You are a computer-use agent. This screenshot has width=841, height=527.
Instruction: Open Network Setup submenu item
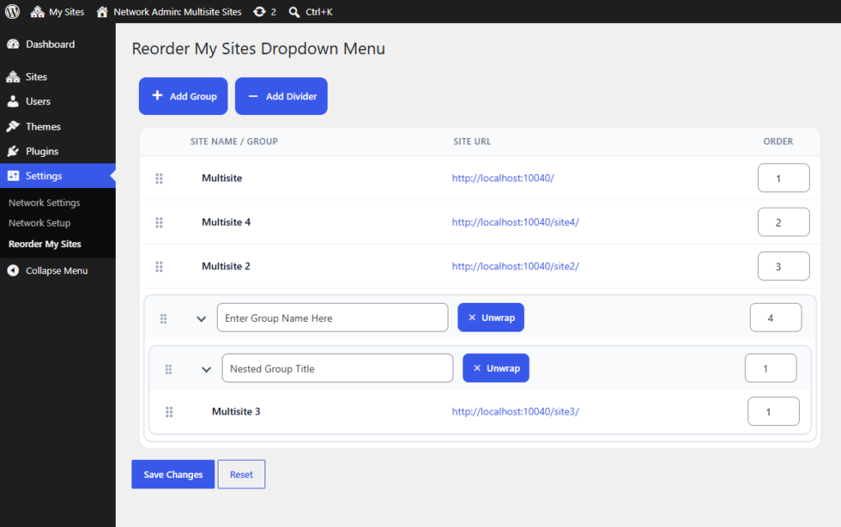click(39, 223)
